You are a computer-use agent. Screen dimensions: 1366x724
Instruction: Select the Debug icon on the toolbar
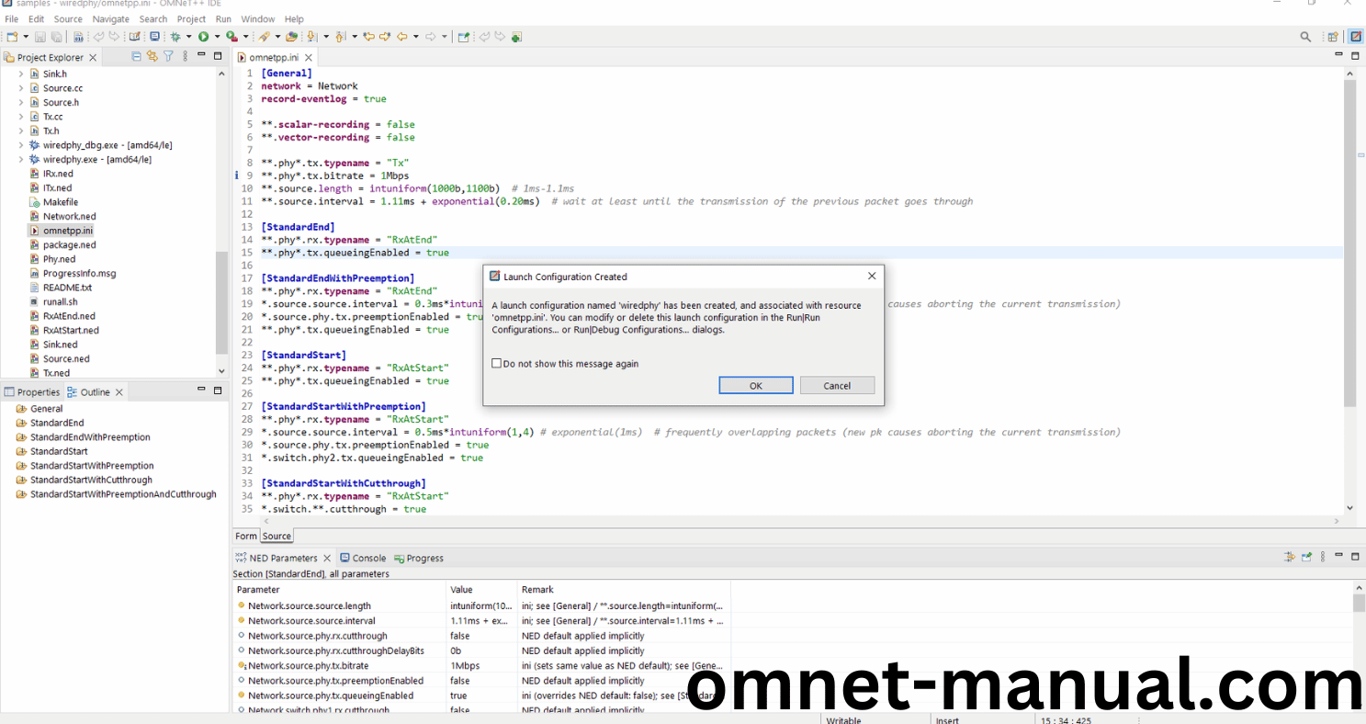tap(174, 37)
